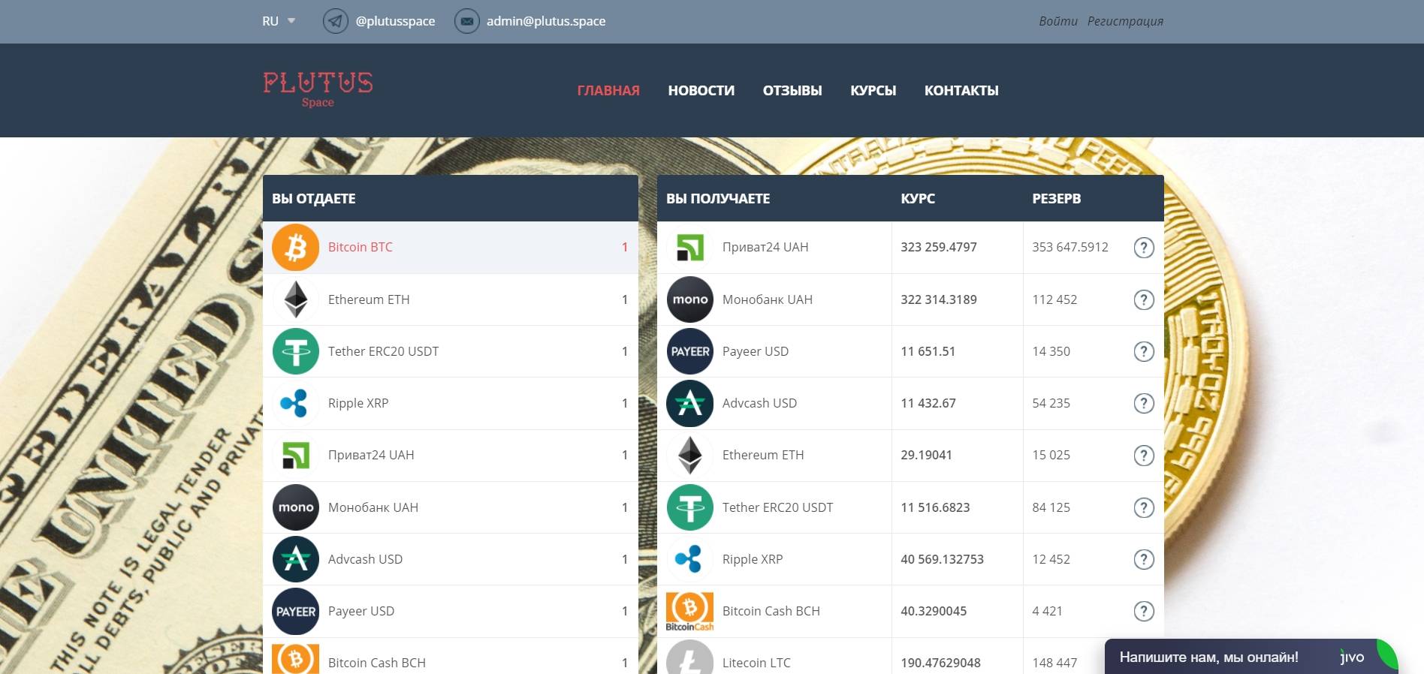Click help icon for Payeer reserve 14 350

tap(1144, 351)
